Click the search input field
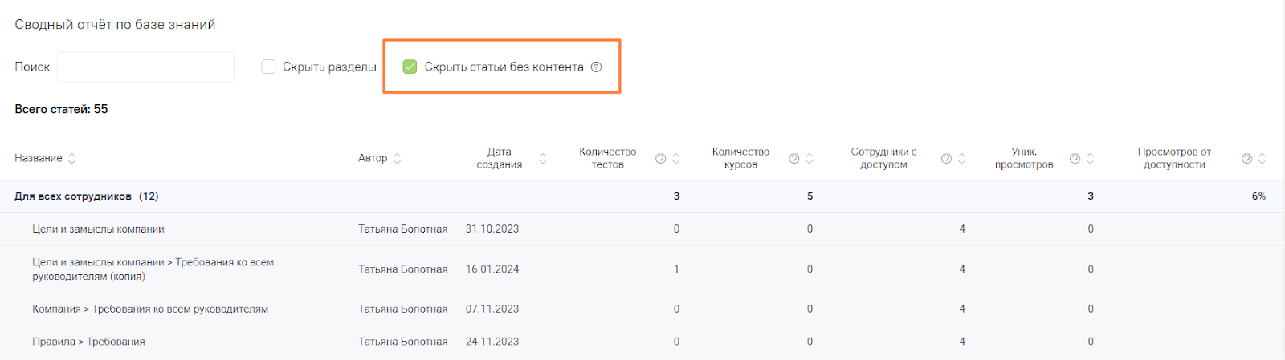Screen dimensions: 1285x360 point(145,67)
